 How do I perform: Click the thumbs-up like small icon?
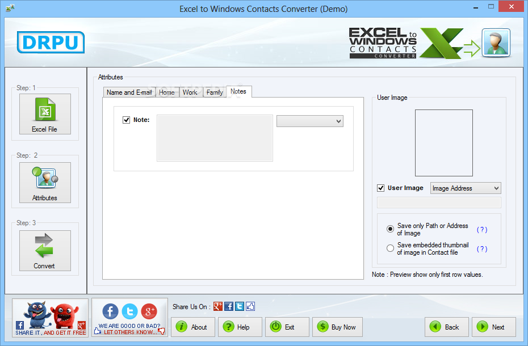click(250, 306)
